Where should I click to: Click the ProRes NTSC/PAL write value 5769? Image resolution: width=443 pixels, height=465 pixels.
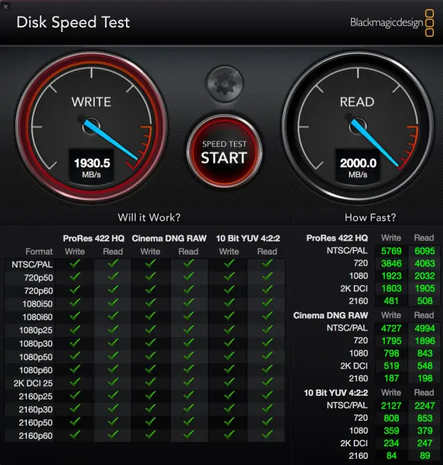[x=391, y=251]
